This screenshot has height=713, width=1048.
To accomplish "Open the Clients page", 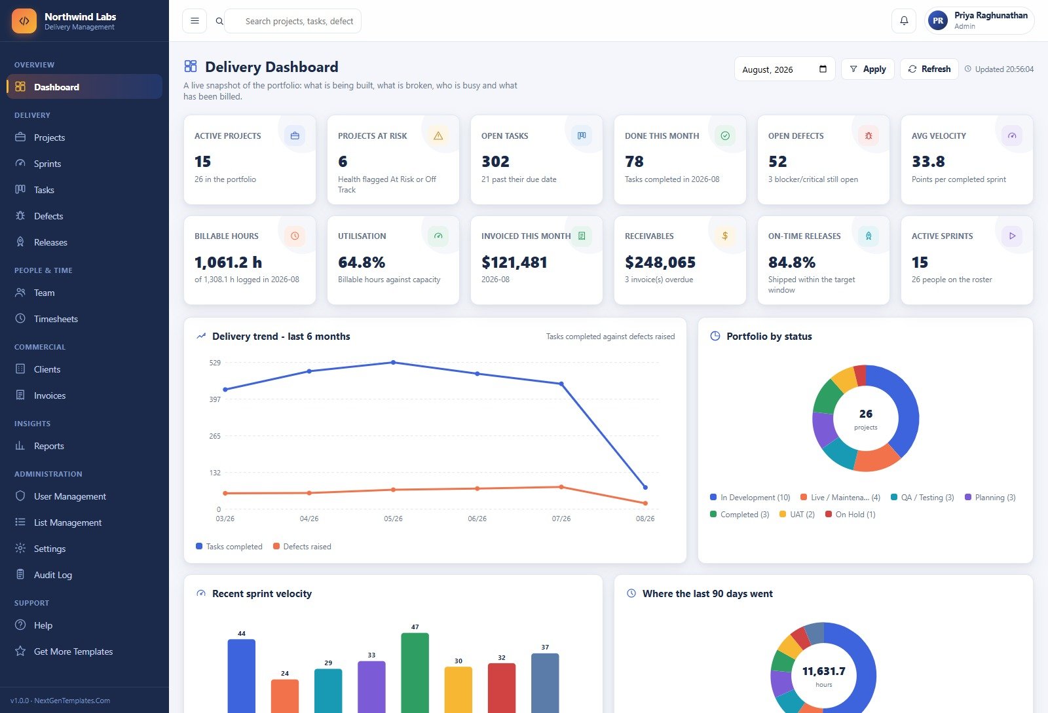I will pos(84,369).
